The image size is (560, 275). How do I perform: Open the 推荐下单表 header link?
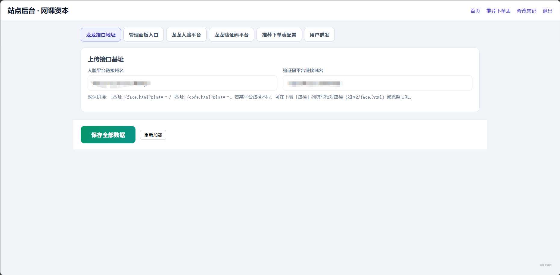tap(498, 11)
